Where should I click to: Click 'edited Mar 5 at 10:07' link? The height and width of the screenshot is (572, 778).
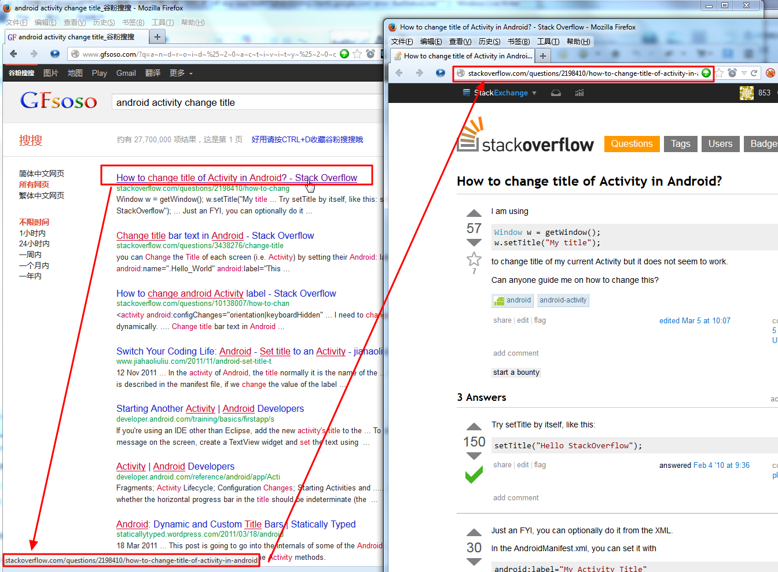click(x=695, y=320)
